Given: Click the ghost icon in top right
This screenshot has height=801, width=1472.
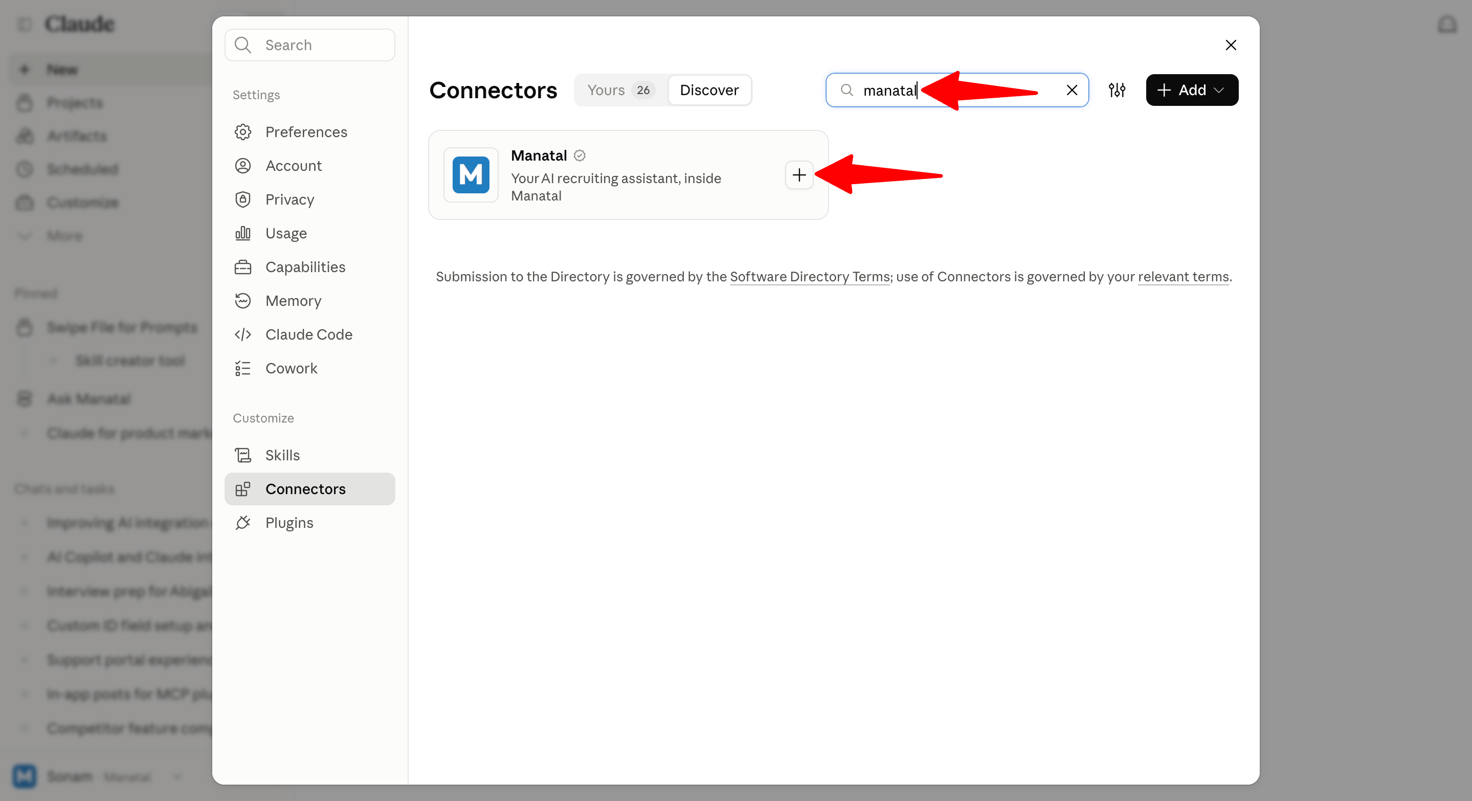Looking at the screenshot, I should coord(1447,24).
